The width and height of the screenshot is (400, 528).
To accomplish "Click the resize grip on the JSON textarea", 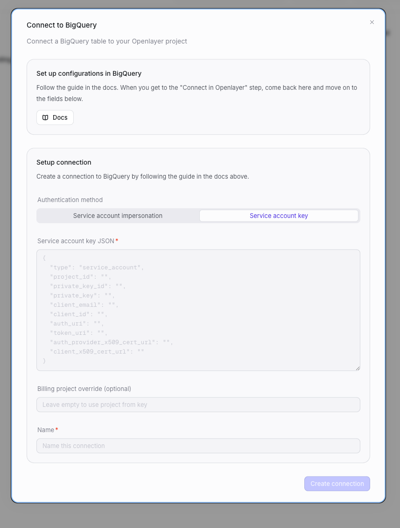I will (358, 368).
